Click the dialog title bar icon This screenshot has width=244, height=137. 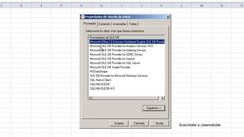(x=82, y=17)
